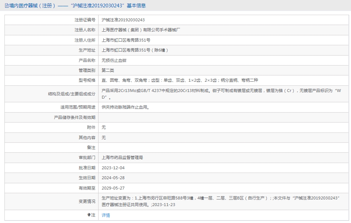Click the 产品名称 label

pyautogui.click(x=87, y=60)
